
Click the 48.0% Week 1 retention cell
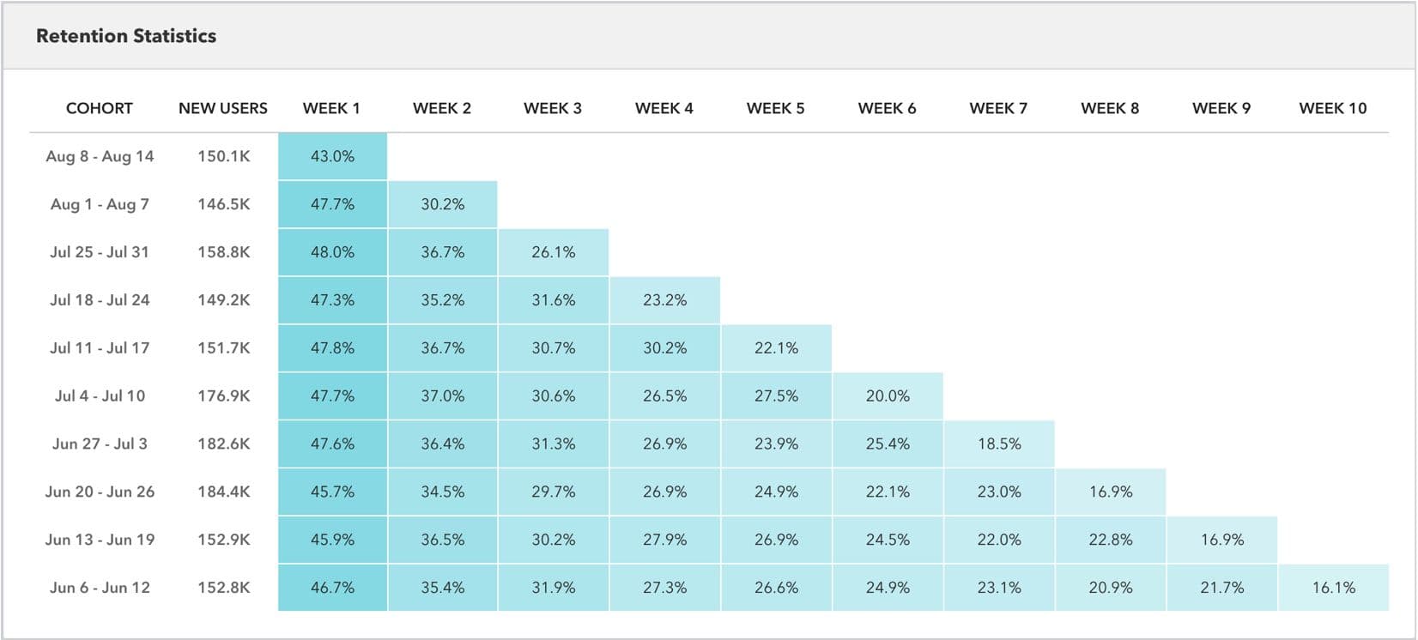pyautogui.click(x=332, y=252)
